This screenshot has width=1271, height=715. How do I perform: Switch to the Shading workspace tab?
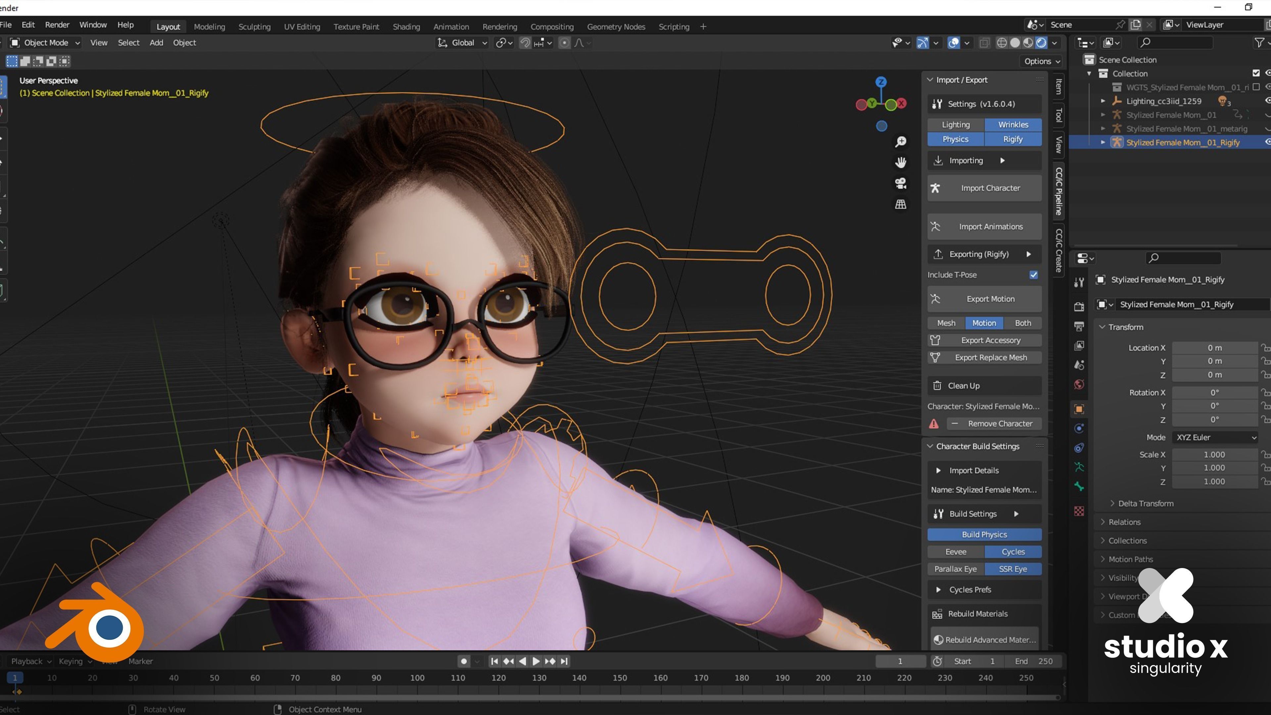coord(406,26)
